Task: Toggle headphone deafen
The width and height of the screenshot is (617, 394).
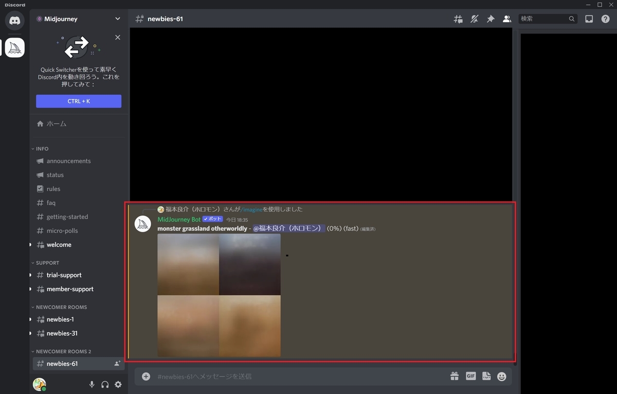Action: tap(105, 384)
